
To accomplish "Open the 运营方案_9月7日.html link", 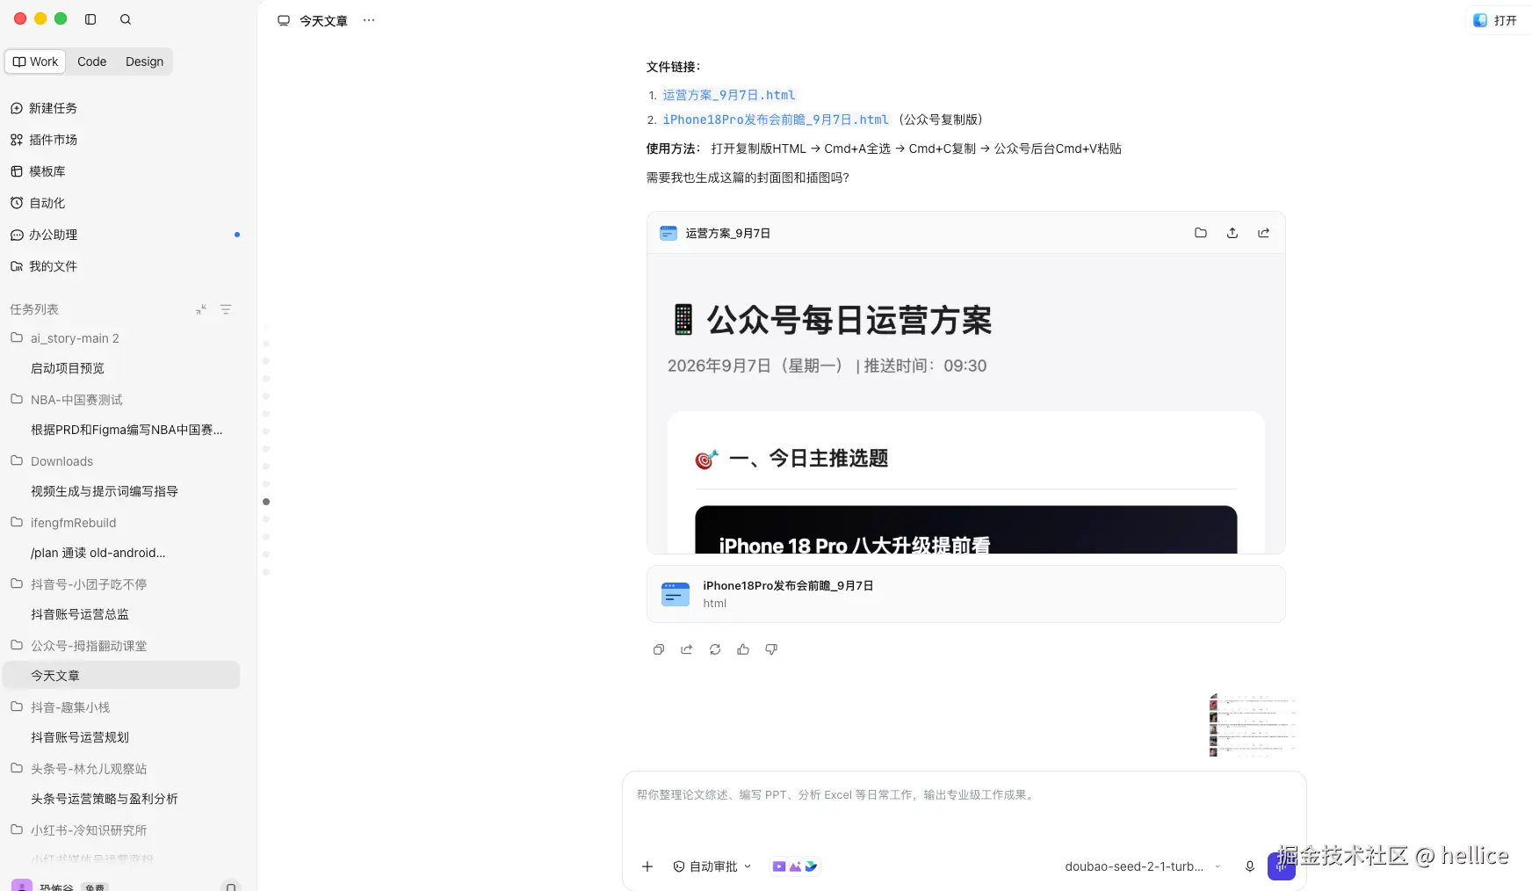I will pyautogui.click(x=729, y=95).
